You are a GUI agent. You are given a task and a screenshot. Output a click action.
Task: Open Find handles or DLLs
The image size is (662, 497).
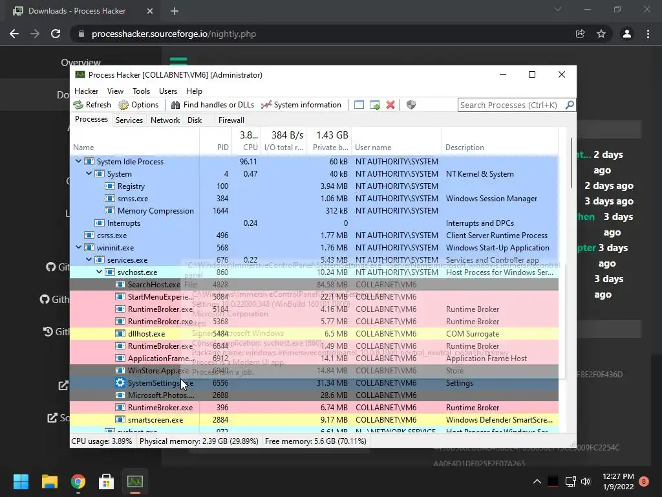click(x=212, y=105)
